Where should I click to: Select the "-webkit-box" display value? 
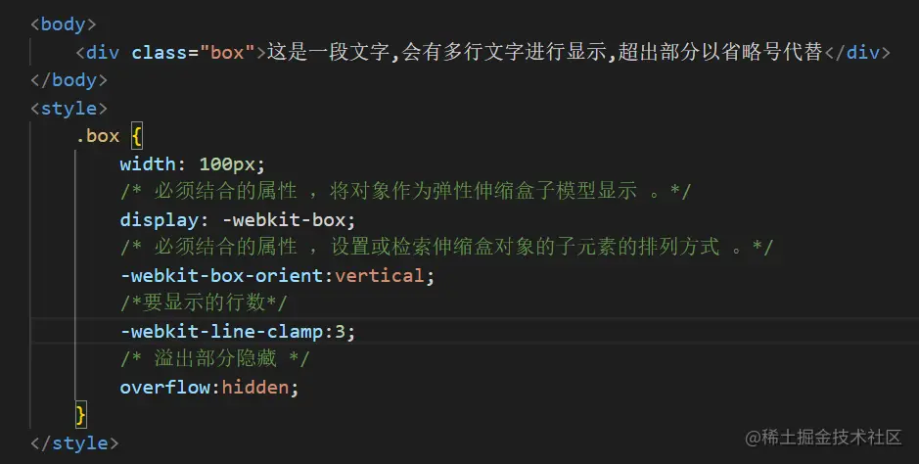[x=284, y=220]
